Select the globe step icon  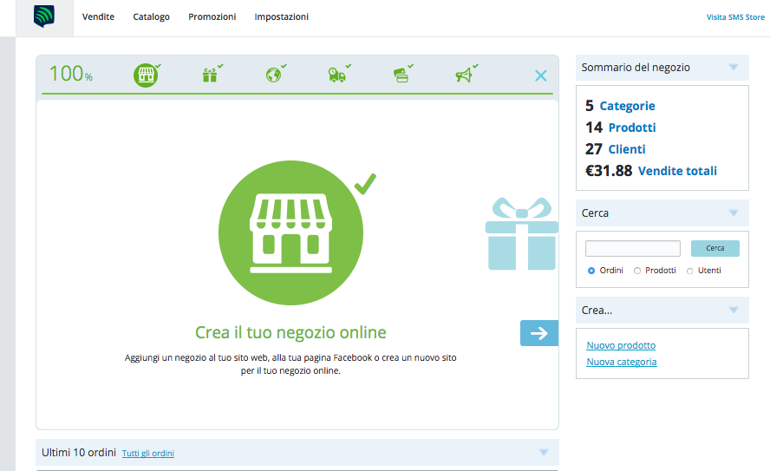point(273,75)
